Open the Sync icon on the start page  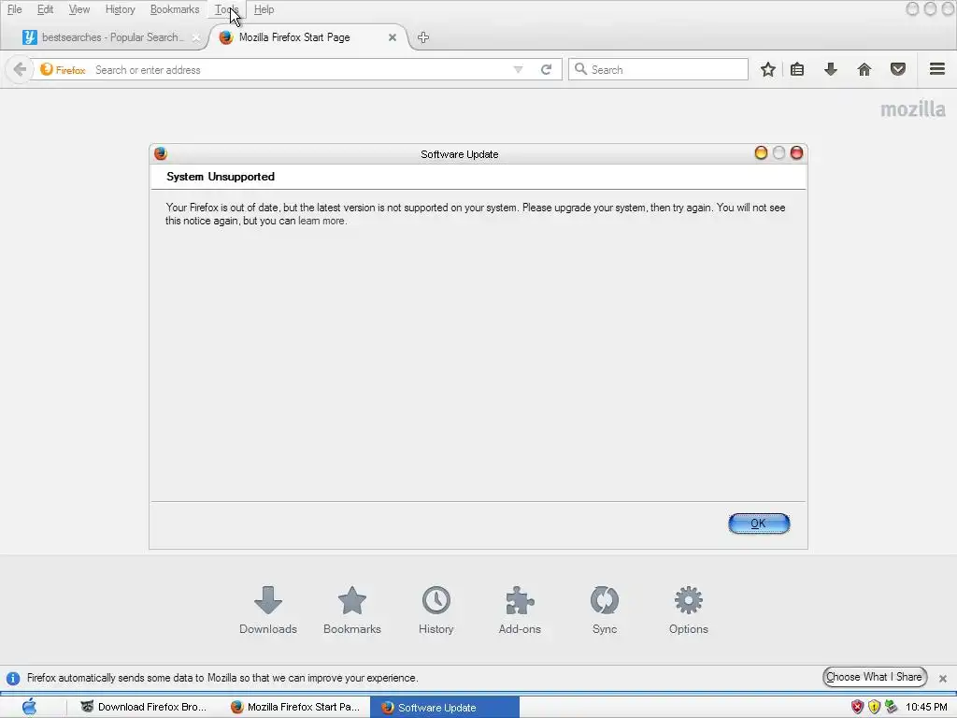click(605, 600)
